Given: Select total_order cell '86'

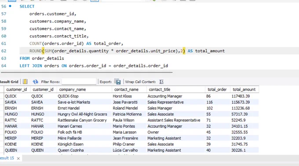Looking at the screenshot, I should pos(208,96).
